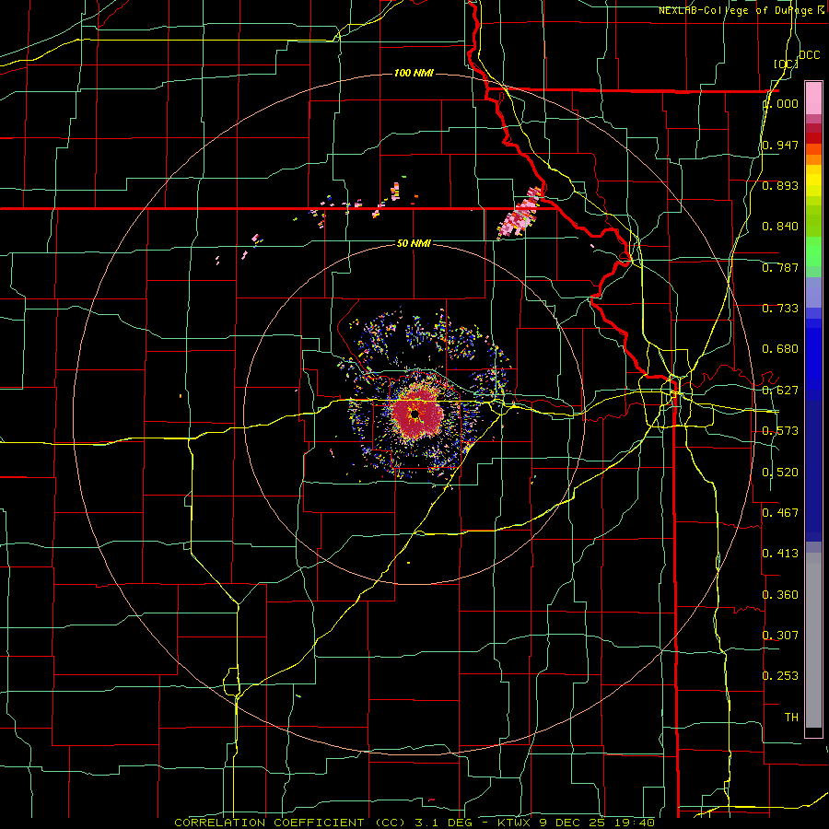The image size is (829, 829).
Task: Click the 0.947 scale value
Action: [780, 145]
